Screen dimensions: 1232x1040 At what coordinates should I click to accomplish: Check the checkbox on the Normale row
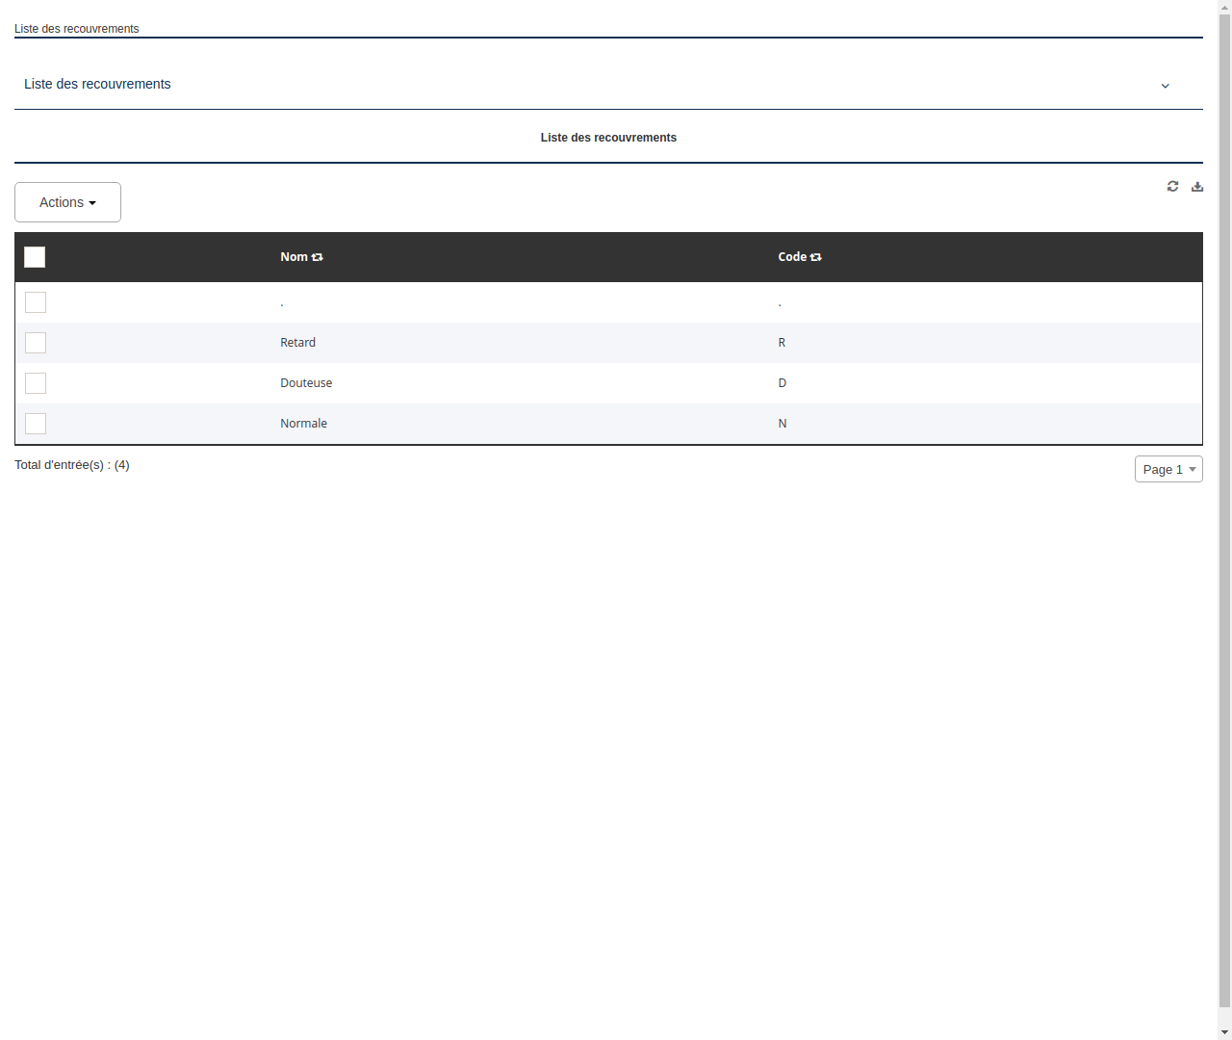coord(36,424)
